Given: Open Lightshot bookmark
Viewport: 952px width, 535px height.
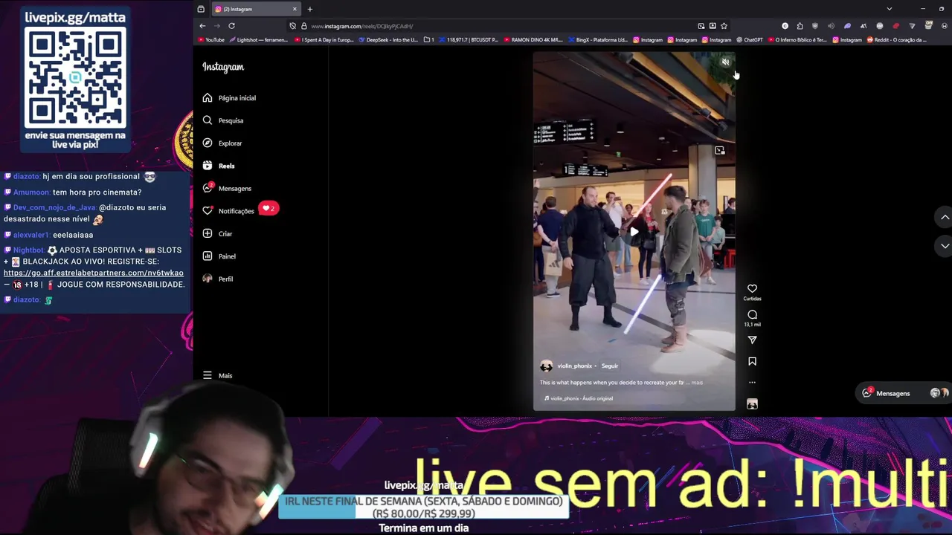Looking at the screenshot, I should point(258,40).
